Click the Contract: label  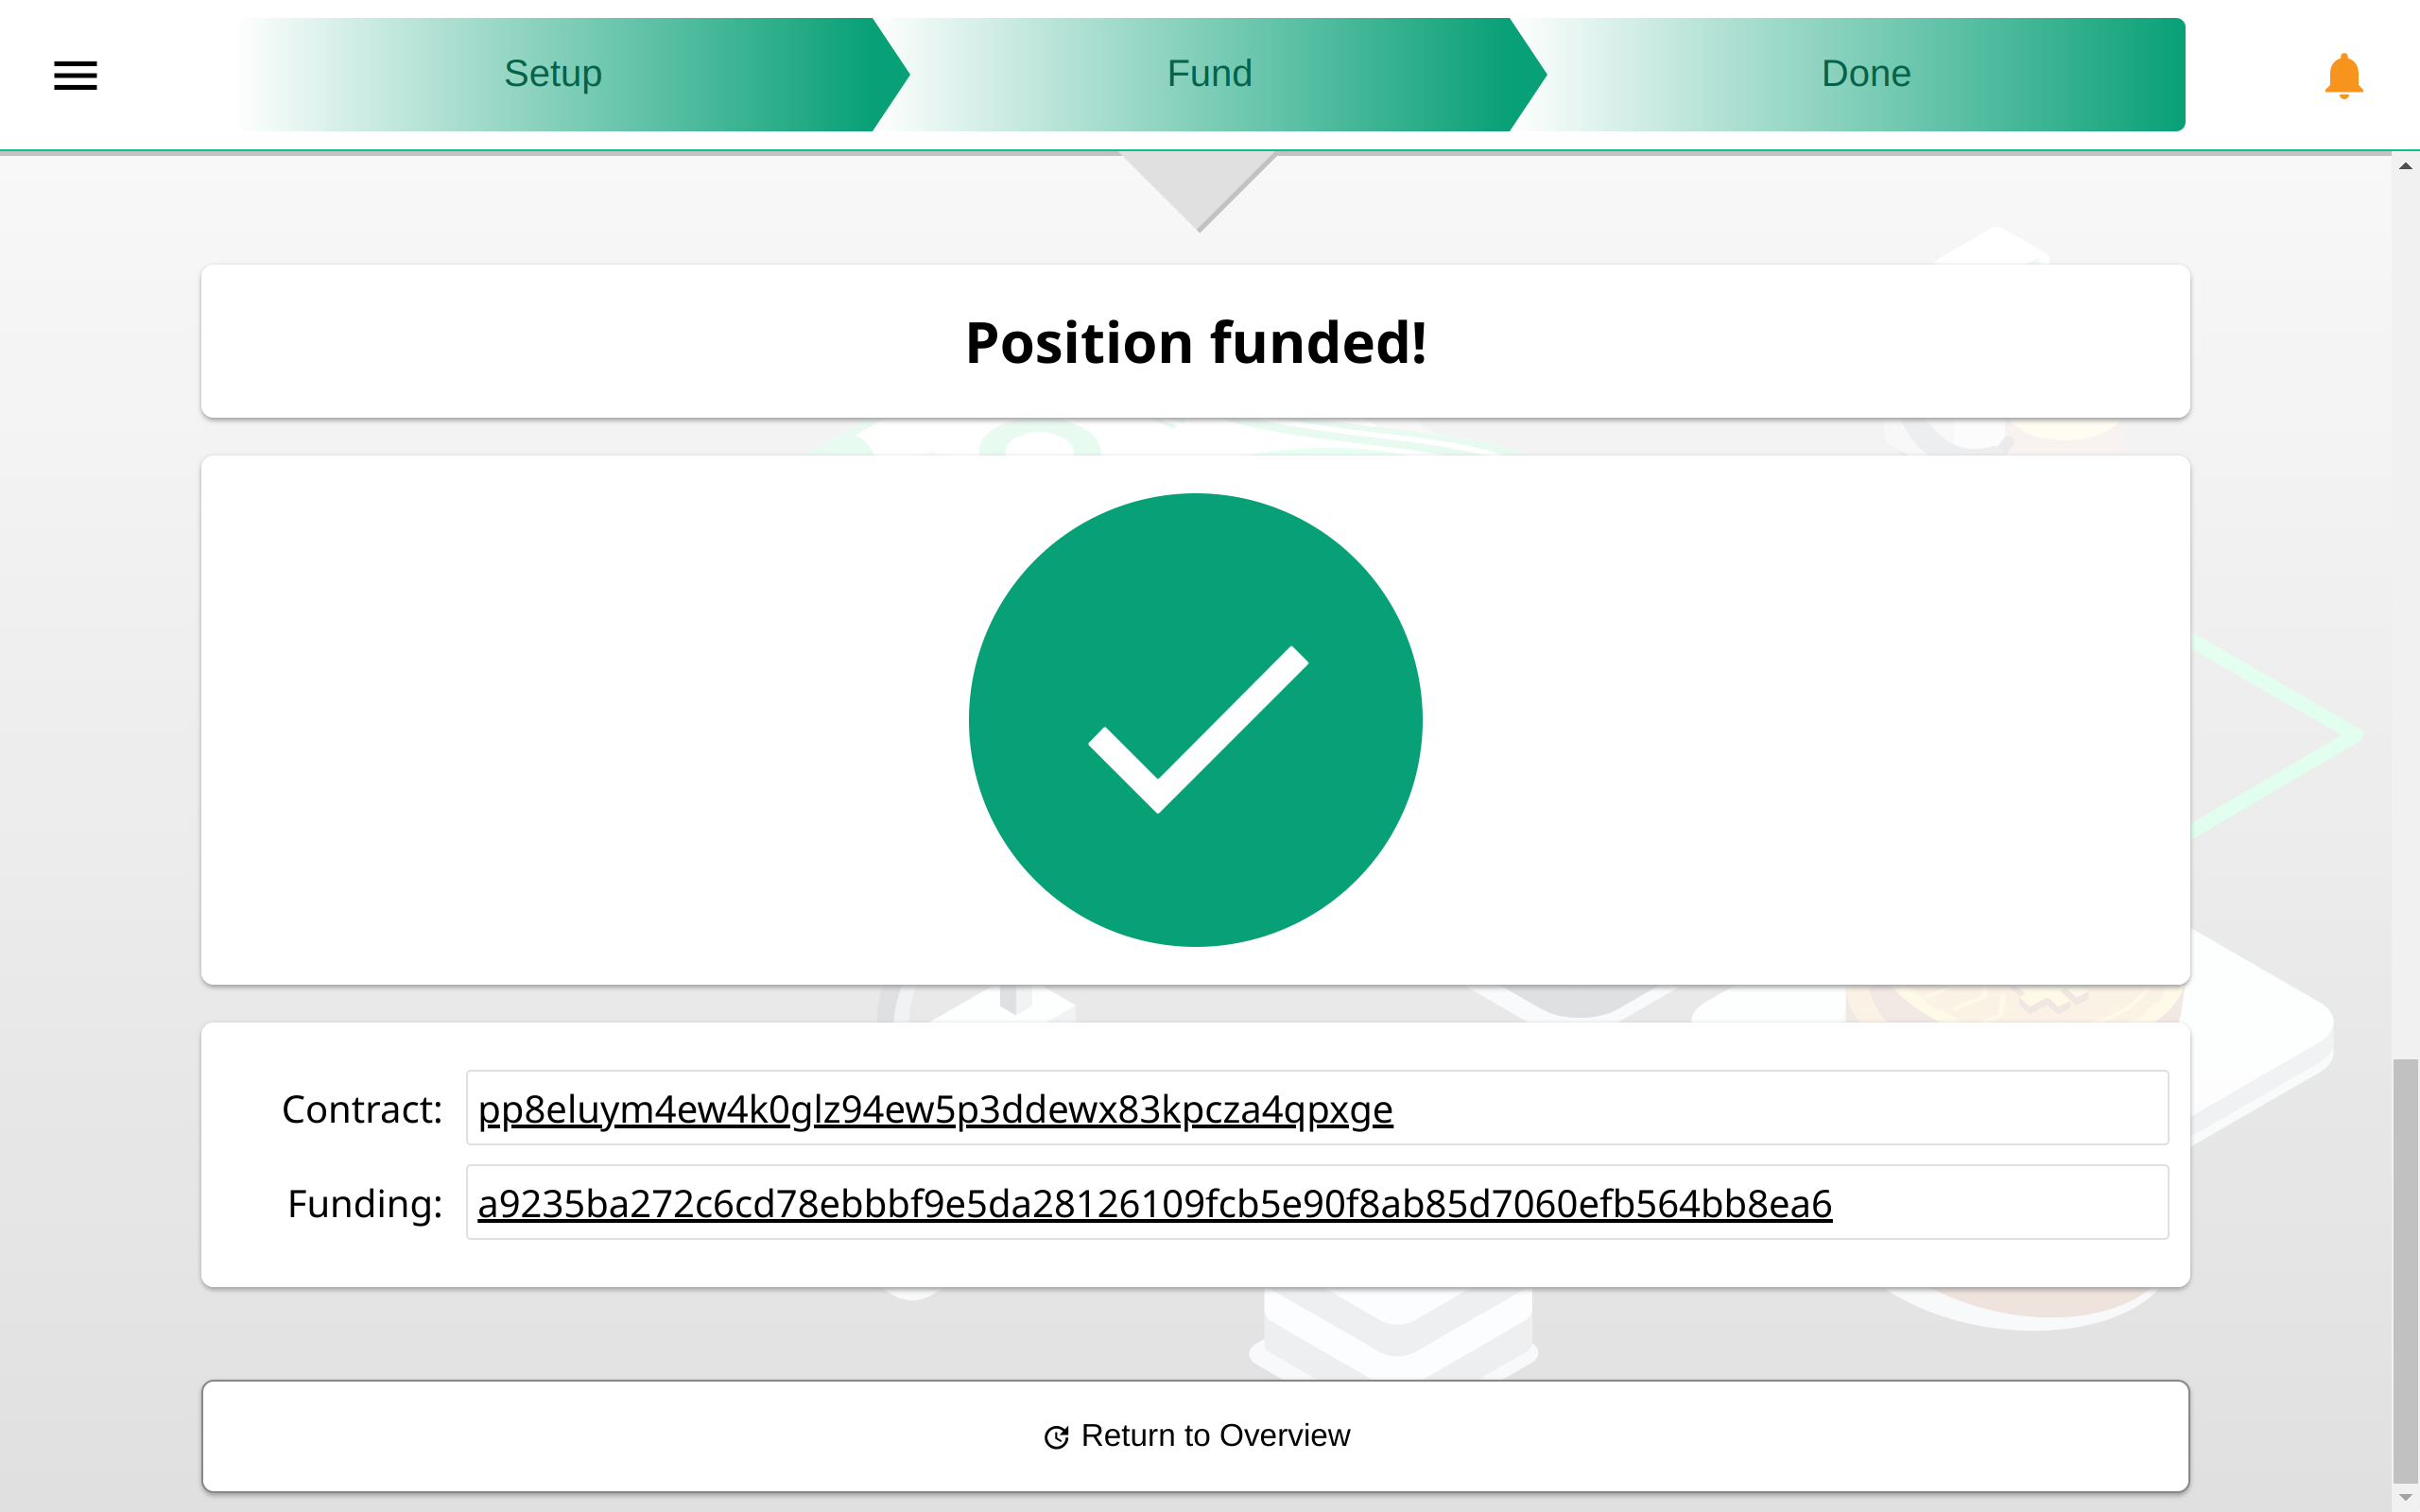click(362, 1109)
